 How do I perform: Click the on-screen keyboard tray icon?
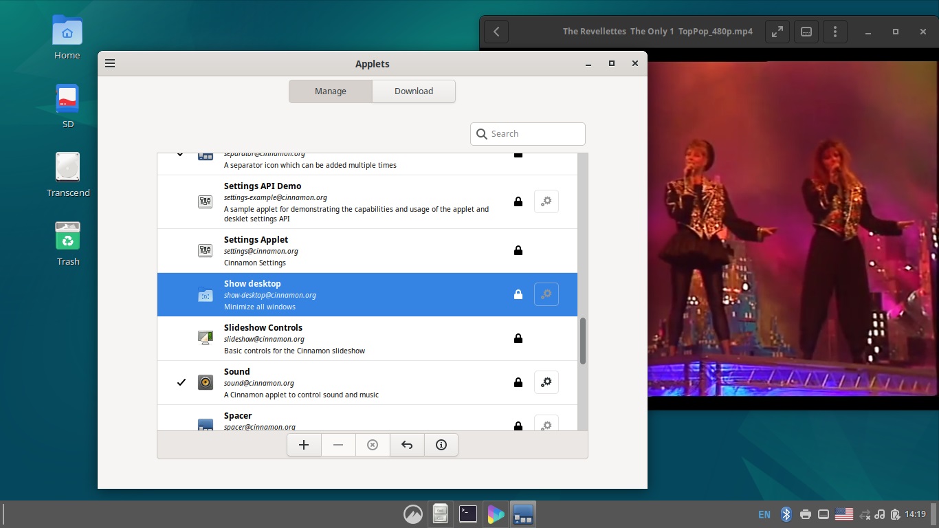point(823,514)
